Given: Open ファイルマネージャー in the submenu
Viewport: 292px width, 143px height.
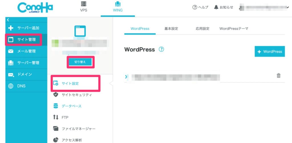Looking at the screenshot, I should click(79, 129).
